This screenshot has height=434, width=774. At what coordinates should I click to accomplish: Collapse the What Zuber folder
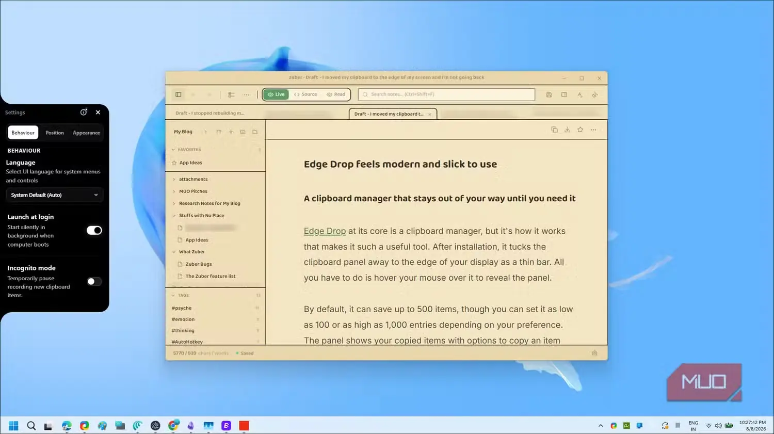pos(174,252)
